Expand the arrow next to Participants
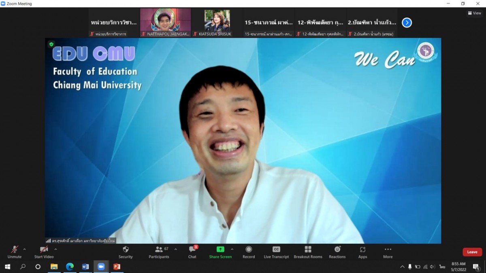Screen dimensions: 486x273 click(175, 249)
